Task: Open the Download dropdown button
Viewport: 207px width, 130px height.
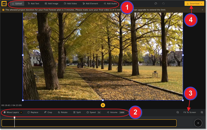Action: (194, 4)
